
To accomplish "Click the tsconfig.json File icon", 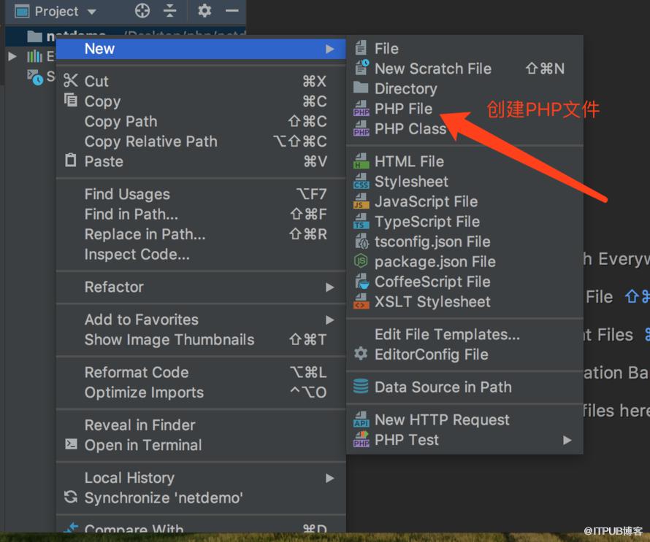I will coord(361,241).
